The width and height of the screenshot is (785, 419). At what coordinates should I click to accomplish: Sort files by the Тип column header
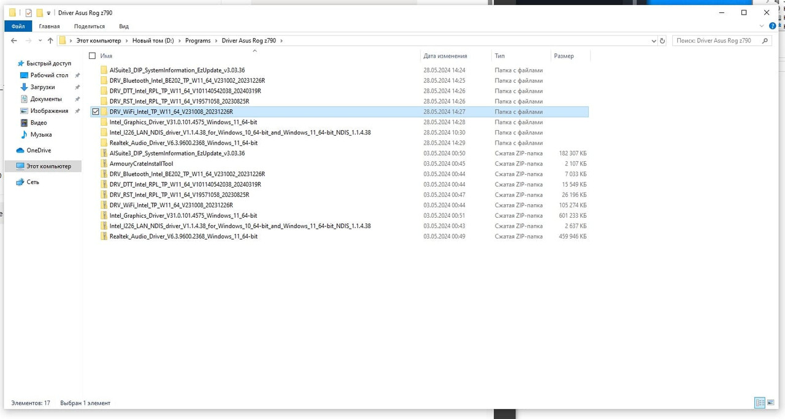point(500,56)
